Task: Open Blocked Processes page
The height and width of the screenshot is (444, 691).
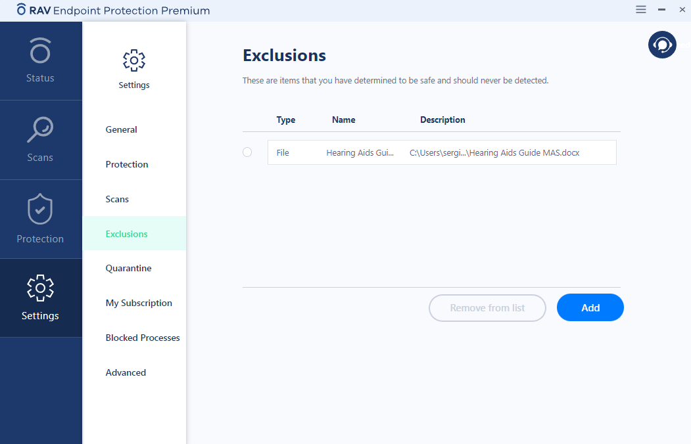Action: tap(143, 338)
